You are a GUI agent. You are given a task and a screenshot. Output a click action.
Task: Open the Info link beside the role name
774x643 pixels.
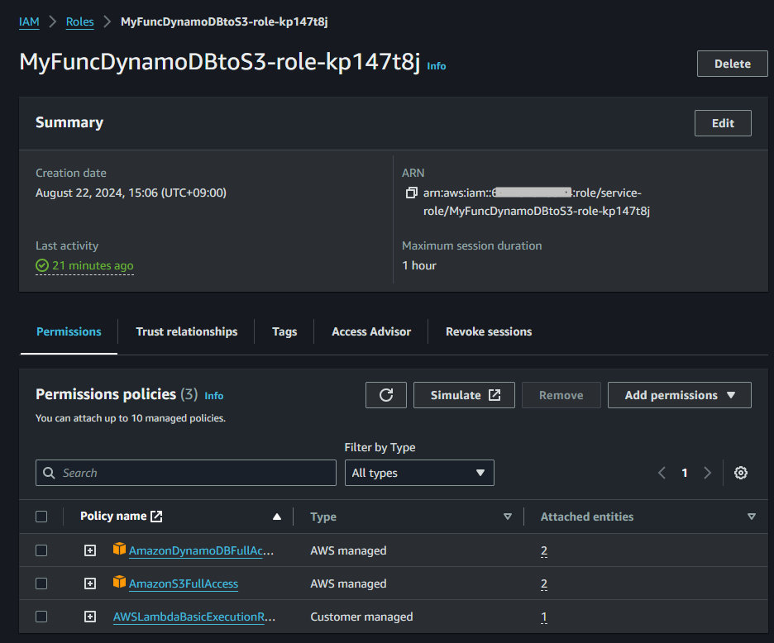coord(437,66)
